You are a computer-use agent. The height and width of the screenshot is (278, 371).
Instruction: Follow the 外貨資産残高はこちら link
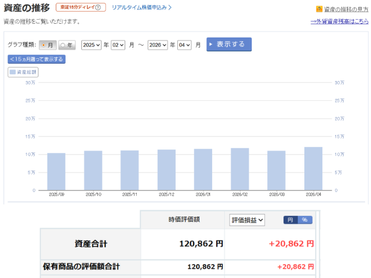click(339, 21)
